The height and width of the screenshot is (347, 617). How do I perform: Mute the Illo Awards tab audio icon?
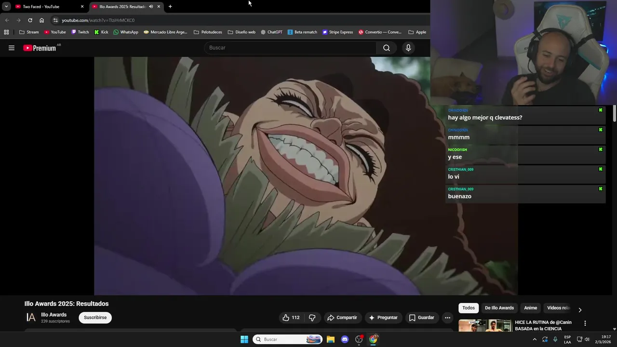pos(151,6)
